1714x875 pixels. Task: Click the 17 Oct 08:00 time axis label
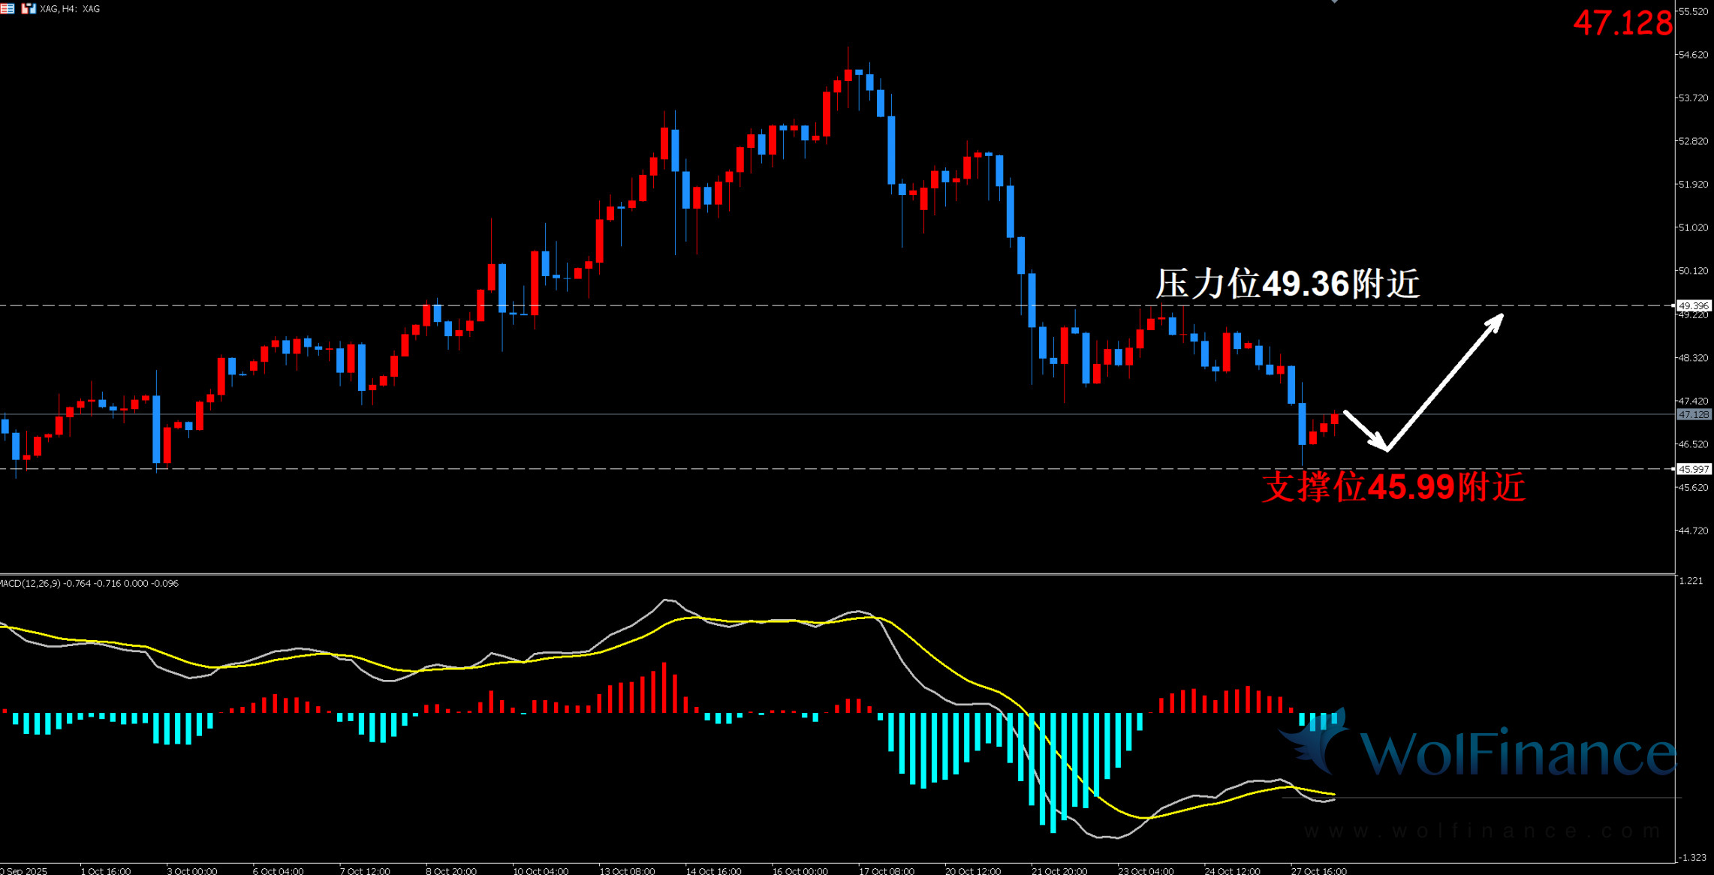click(887, 870)
